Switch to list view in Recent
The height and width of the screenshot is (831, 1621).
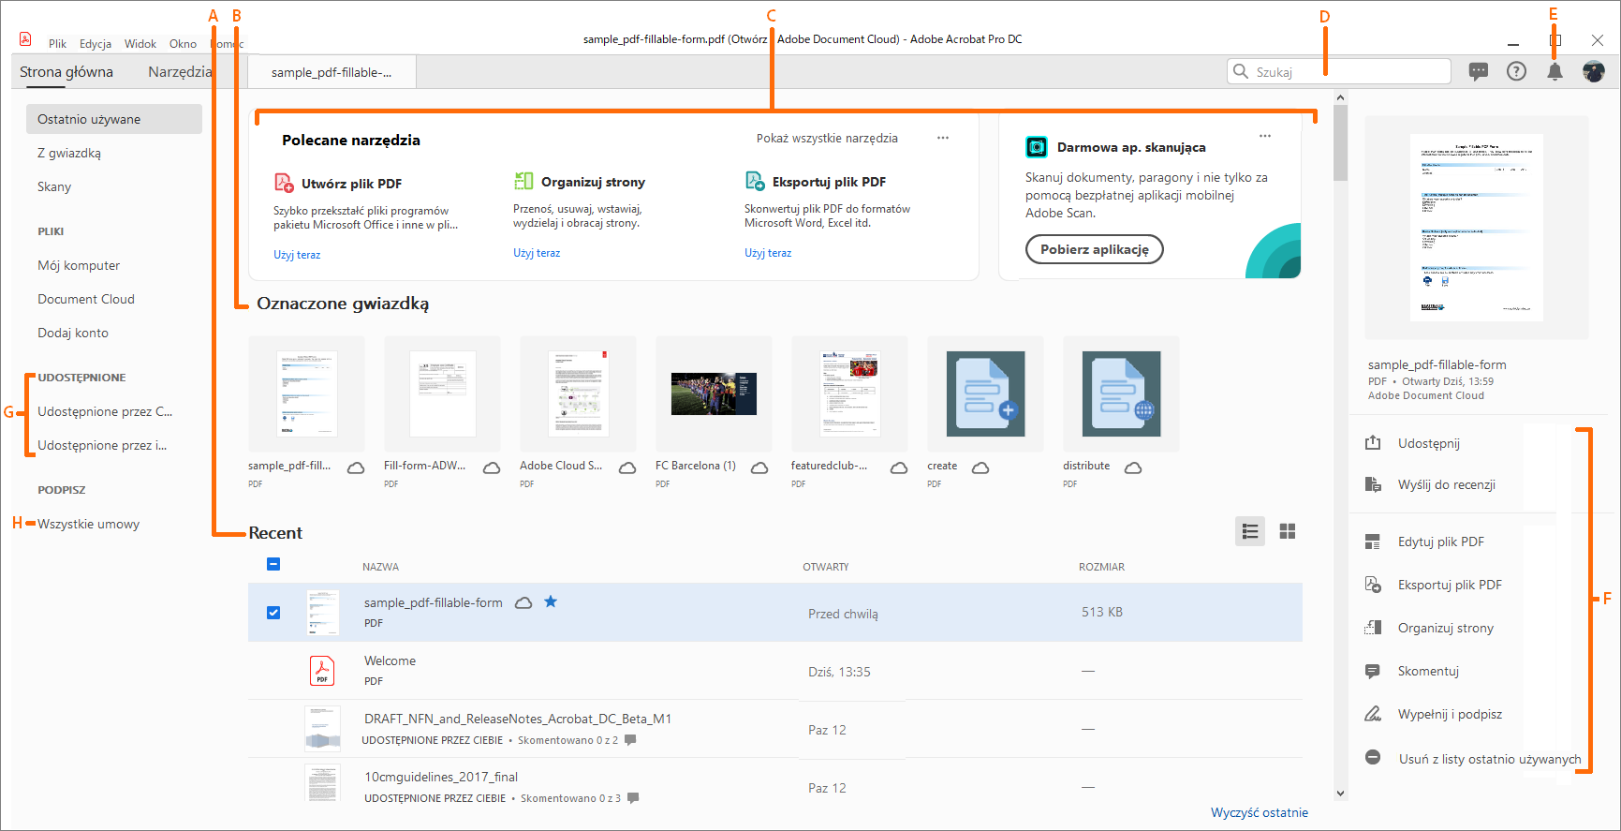coord(1250,531)
